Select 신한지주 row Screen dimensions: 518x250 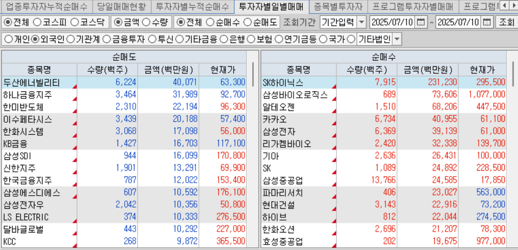click(x=124, y=168)
